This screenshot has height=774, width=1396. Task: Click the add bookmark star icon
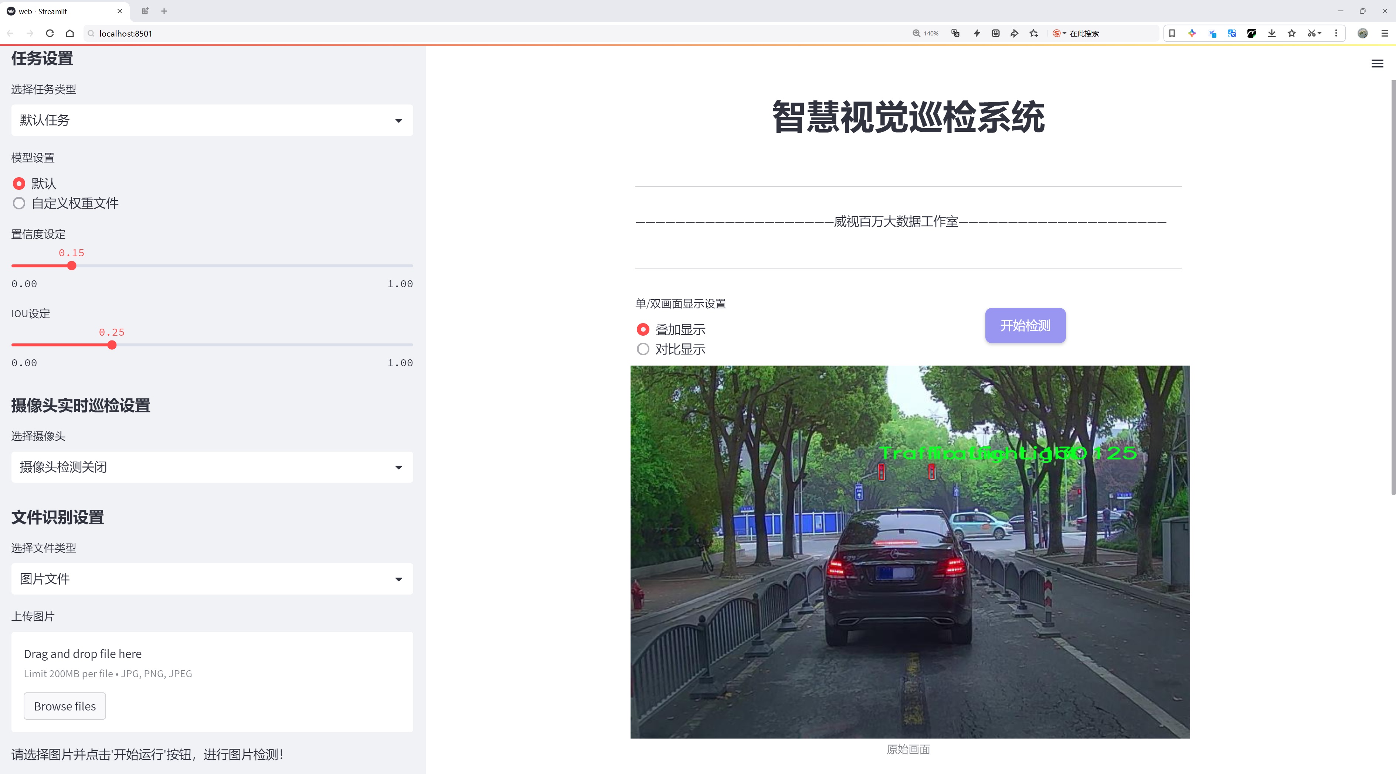[1033, 34]
